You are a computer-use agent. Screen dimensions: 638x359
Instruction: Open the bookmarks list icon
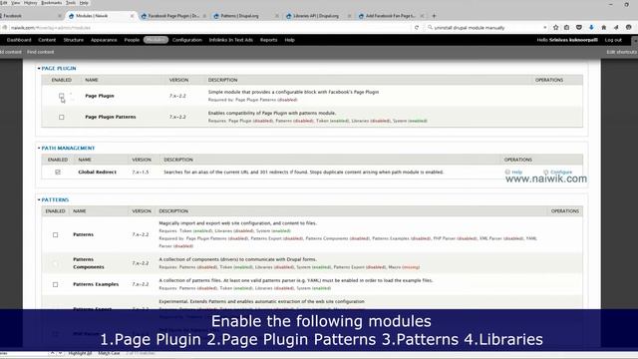pos(567,28)
